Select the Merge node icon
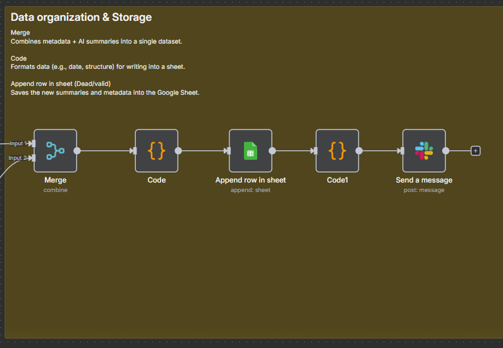 [55, 151]
